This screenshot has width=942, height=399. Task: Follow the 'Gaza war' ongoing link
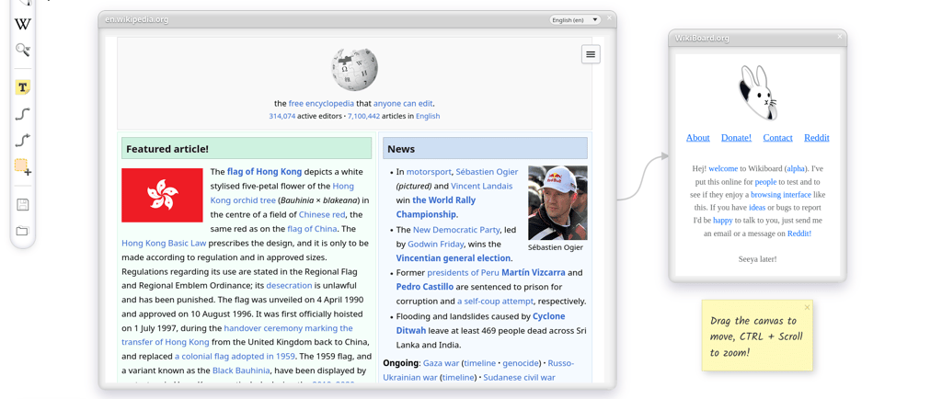(441, 363)
